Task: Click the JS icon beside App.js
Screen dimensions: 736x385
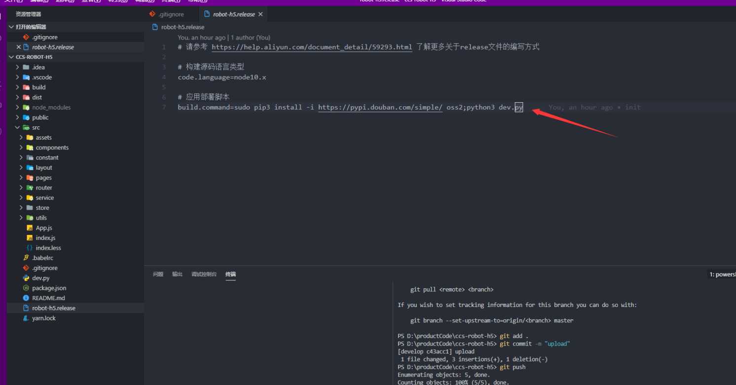Action: 30,228
